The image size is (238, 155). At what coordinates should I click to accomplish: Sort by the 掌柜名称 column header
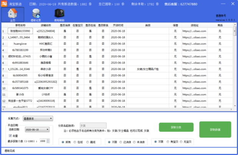click(x=20, y=25)
